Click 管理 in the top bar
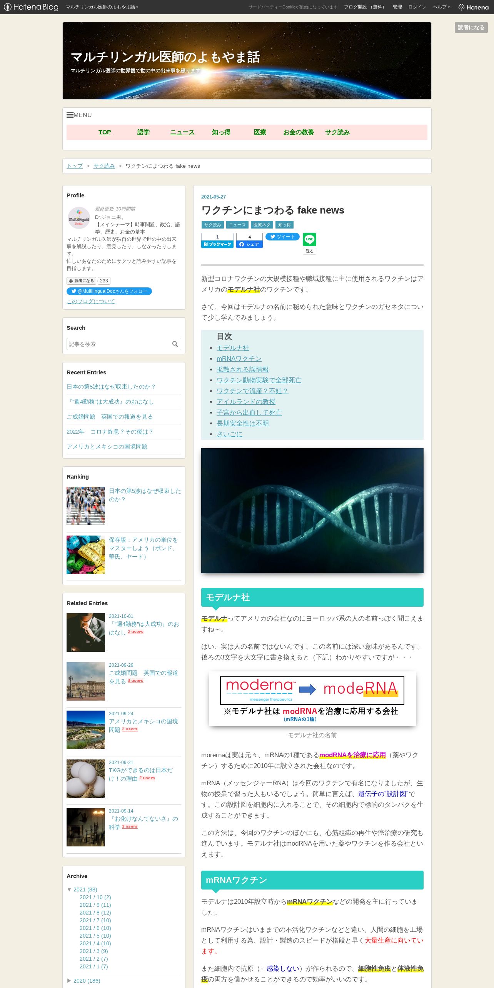 pyautogui.click(x=397, y=7)
